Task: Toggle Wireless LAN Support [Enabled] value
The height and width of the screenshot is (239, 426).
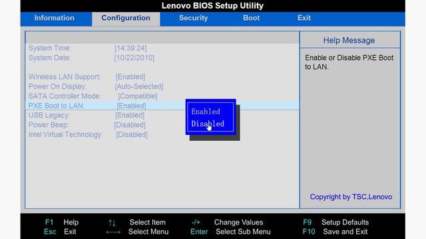Action: (x=130, y=77)
